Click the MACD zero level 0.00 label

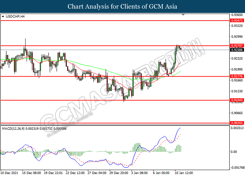click(234, 152)
